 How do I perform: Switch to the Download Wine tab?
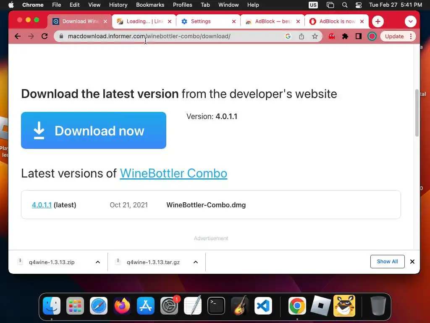click(x=80, y=21)
